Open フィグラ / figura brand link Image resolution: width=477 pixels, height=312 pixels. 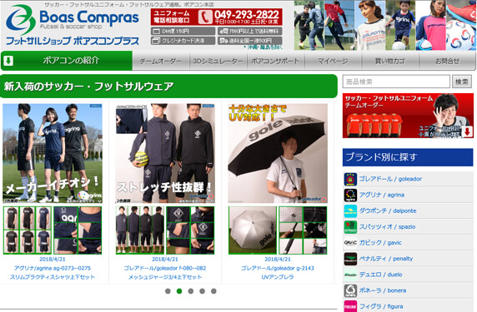coord(381,306)
